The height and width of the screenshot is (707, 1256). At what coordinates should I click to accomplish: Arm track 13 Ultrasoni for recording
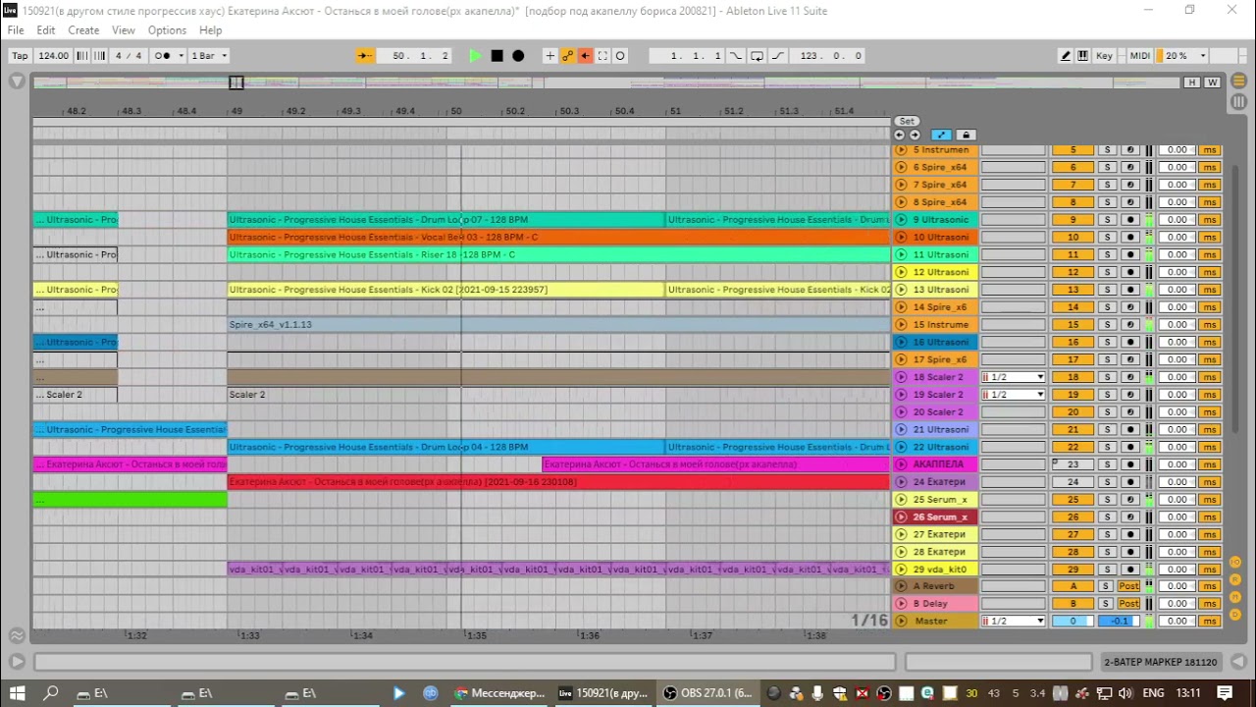tap(1130, 290)
